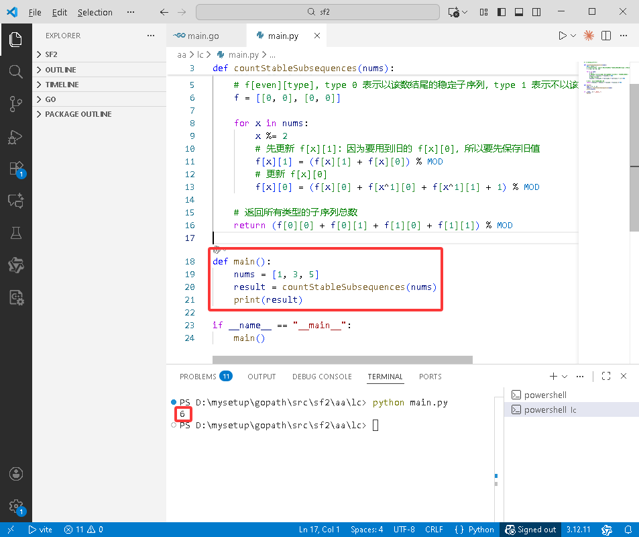Expand the GO section
Image resolution: width=639 pixels, height=537 pixels.
click(99, 99)
